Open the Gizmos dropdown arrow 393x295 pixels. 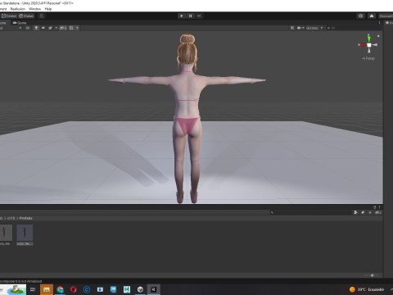click(x=322, y=28)
